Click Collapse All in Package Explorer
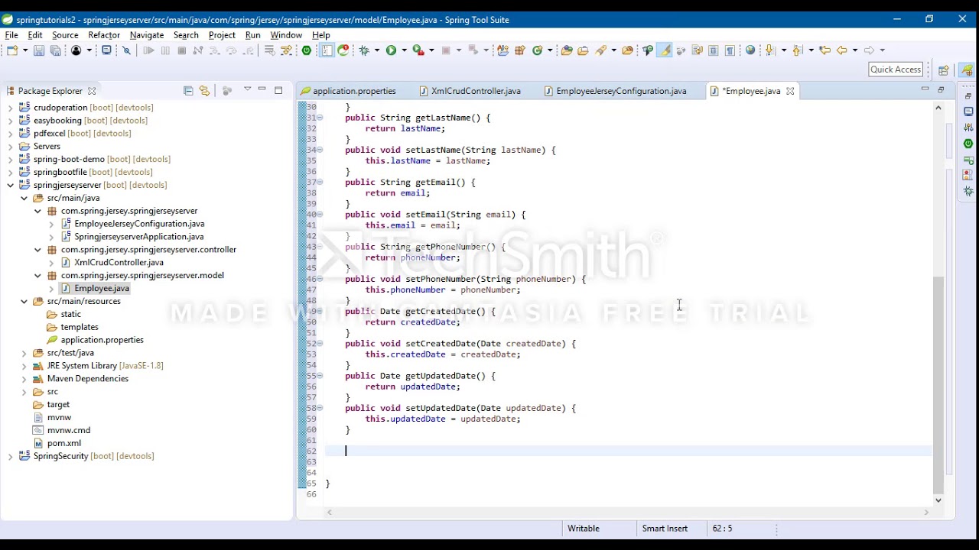 (188, 91)
